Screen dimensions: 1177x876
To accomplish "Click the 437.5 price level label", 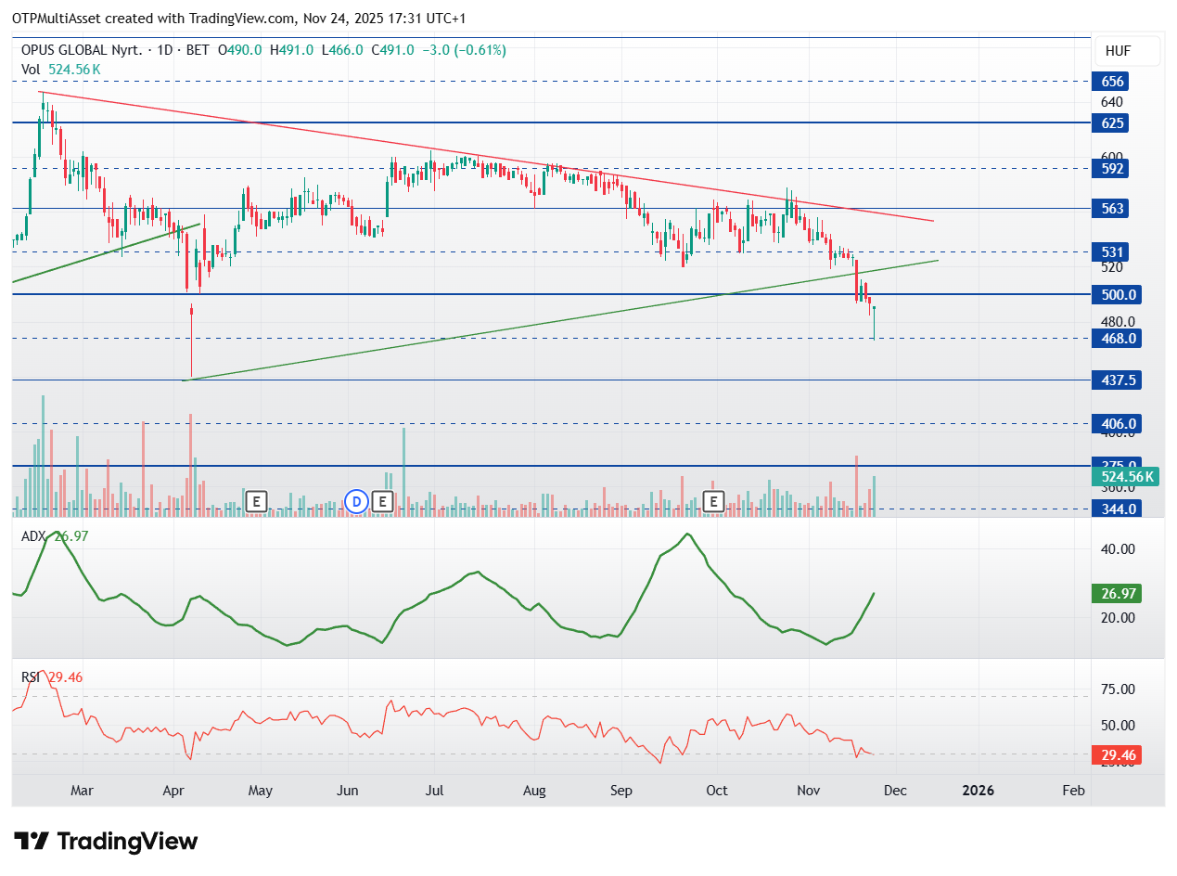I will pyautogui.click(x=1114, y=380).
